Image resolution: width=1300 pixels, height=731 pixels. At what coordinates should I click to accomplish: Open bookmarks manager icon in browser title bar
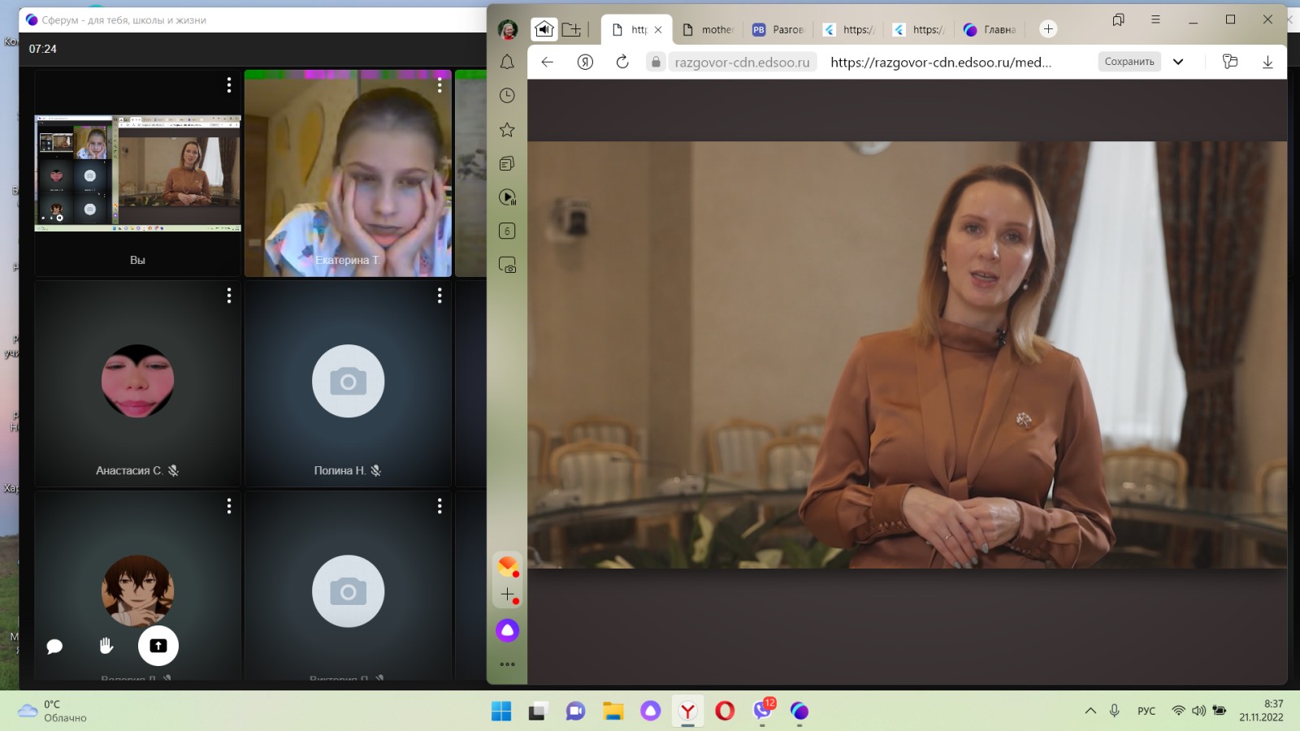click(x=1119, y=19)
